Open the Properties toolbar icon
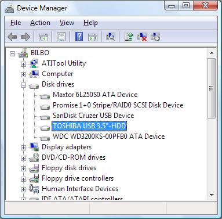222x219 pixels. tap(61, 37)
